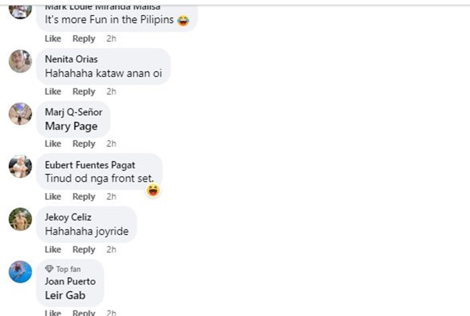Like Nenita Orias's comment
Viewport: 470px width, 316px height.
53,92
